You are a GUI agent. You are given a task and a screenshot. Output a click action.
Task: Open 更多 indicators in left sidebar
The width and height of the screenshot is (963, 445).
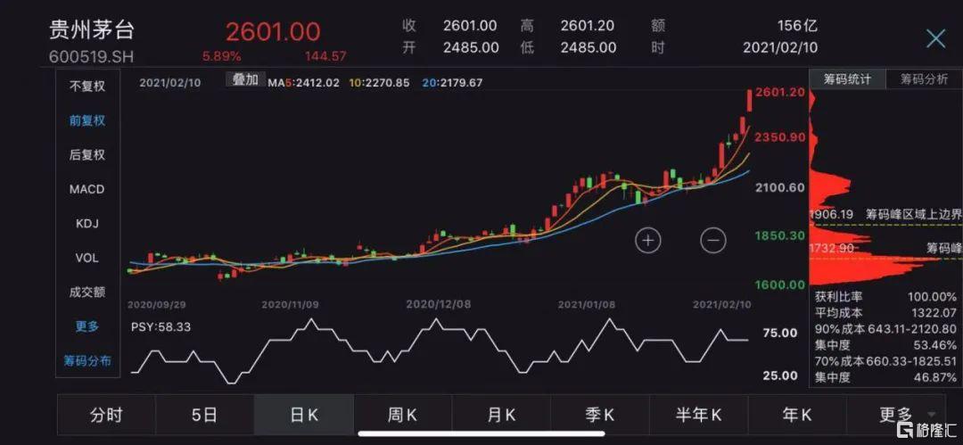[x=87, y=326]
